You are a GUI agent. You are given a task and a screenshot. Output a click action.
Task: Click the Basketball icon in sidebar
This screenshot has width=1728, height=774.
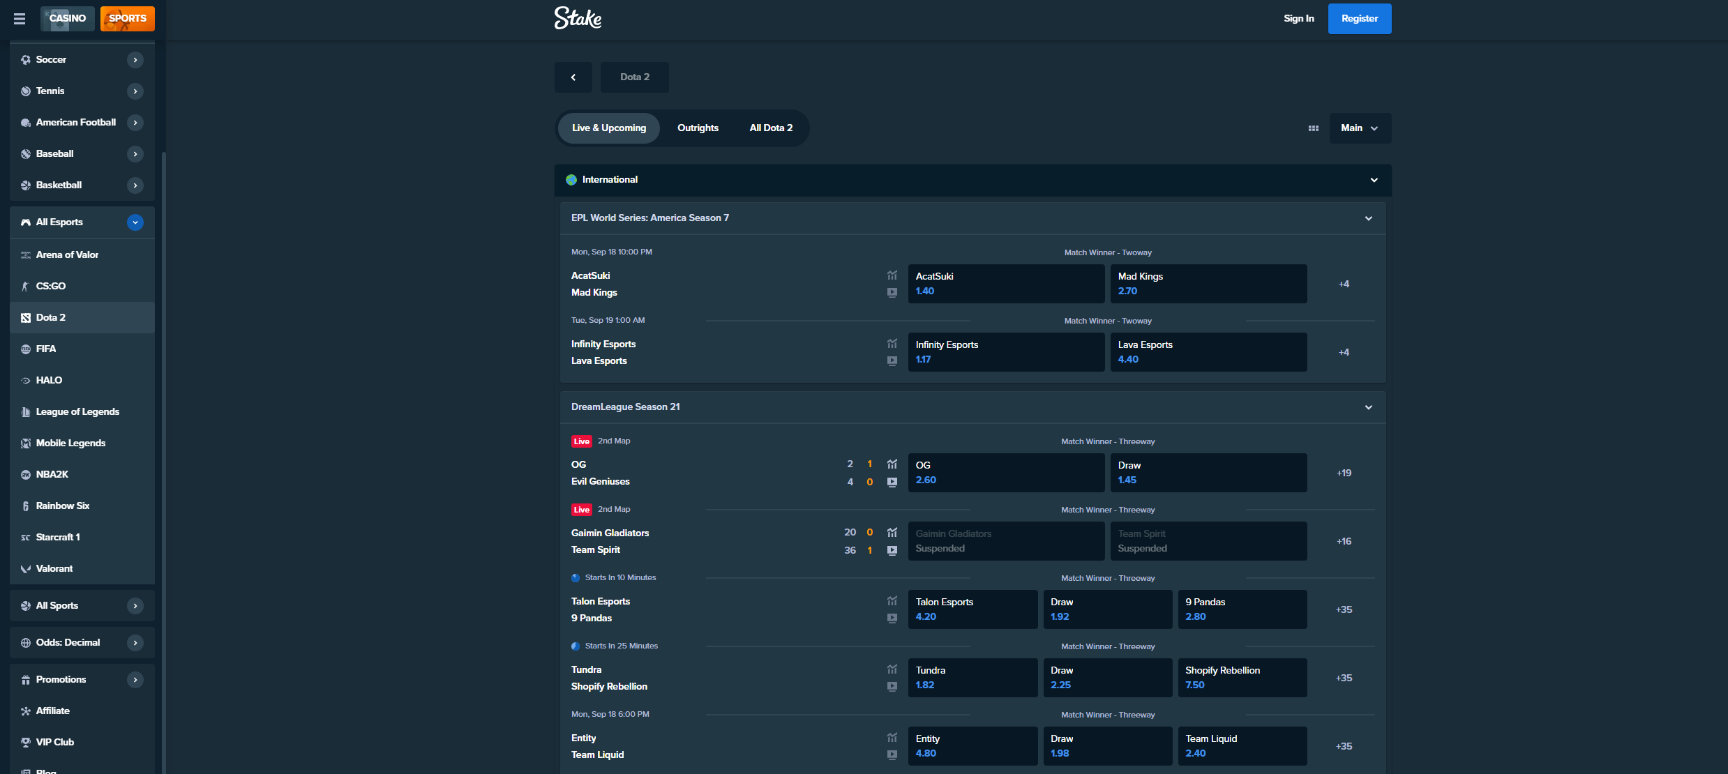click(26, 185)
